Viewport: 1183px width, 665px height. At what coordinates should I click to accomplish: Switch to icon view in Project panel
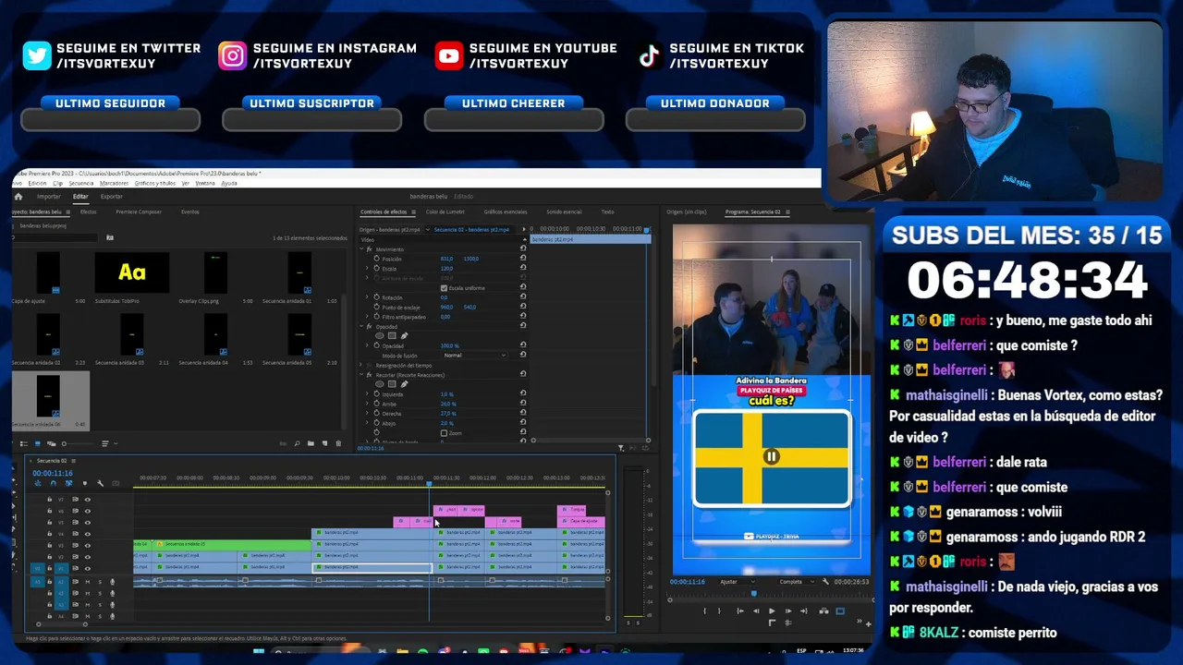(x=38, y=443)
